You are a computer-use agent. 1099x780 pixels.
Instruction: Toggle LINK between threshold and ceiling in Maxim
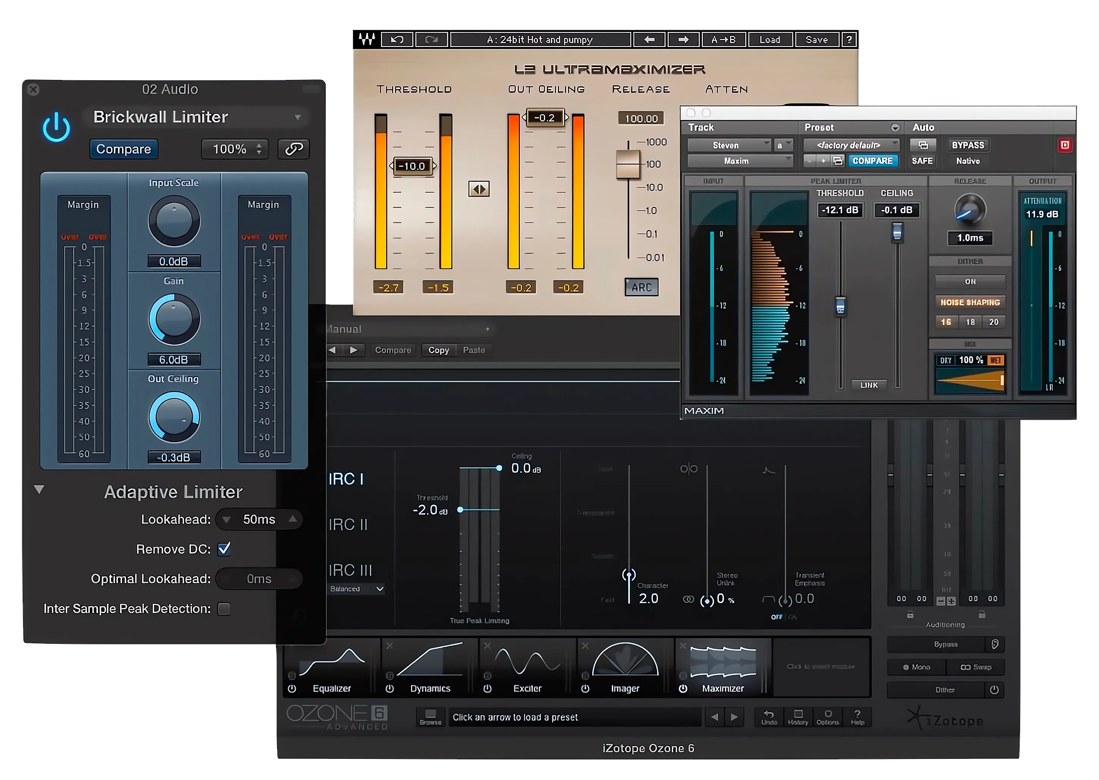(x=869, y=385)
